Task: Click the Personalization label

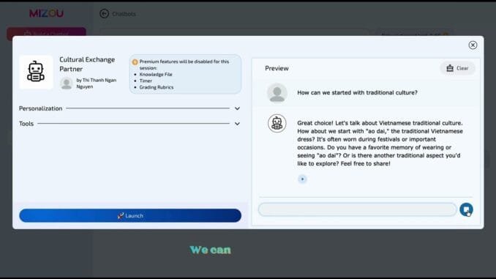Action: pyautogui.click(x=40, y=108)
